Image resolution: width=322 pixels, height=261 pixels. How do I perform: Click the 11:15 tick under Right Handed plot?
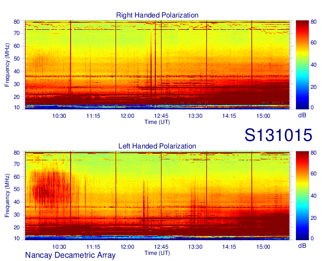(x=93, y=116)
